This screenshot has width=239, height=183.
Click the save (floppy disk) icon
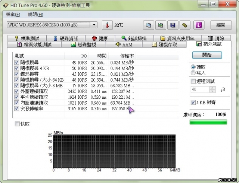coord(173,25)
